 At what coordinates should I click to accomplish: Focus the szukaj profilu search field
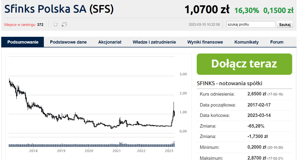[251, 24]
